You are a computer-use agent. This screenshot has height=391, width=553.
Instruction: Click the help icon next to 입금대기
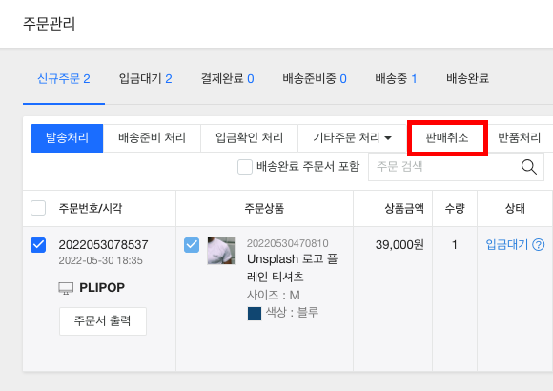click(539, 244)
